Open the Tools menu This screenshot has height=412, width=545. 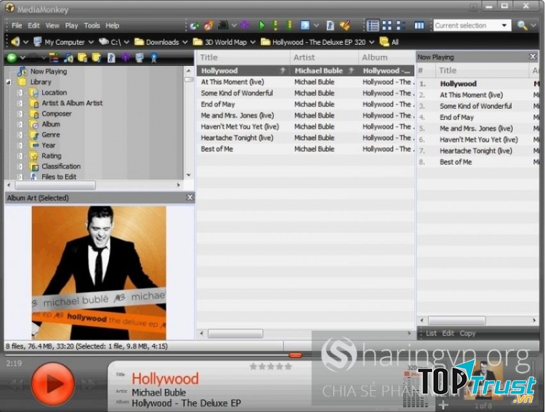point(92,25)
